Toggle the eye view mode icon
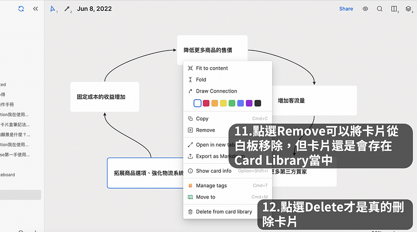The width and height of the screenshot is (417, 232). [x=365, y=9]
